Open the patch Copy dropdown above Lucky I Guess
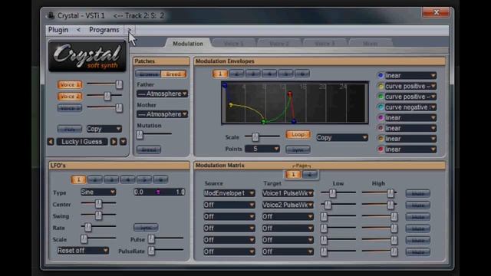 [104, 129]
